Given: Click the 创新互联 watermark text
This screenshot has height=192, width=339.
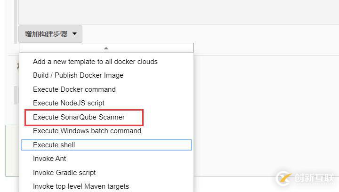Looking at the screenshot, I should click(314, 178).
